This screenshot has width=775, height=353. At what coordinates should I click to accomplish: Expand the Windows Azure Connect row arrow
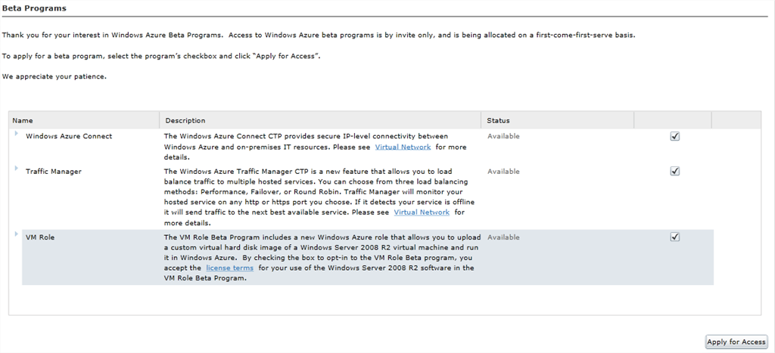point(15,134)
